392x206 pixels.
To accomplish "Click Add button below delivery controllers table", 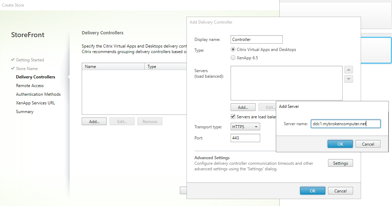I will [x=94, y=122].
